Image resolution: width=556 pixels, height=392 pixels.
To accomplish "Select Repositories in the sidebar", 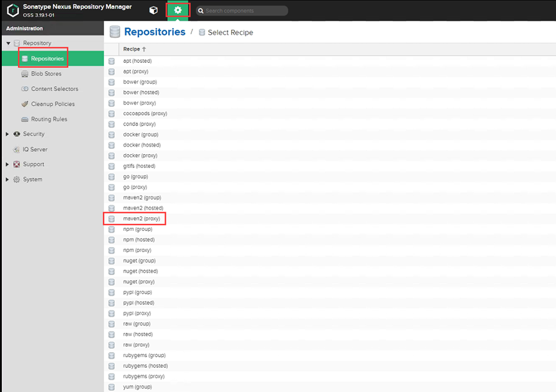I will point(47,58).
